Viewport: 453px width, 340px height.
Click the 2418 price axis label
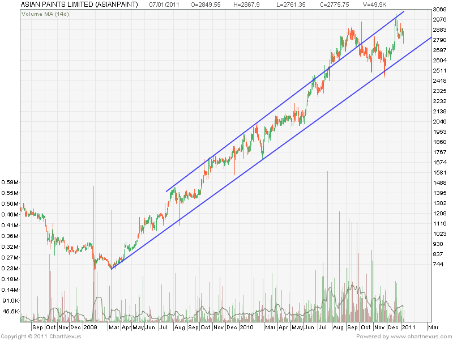[x=439, y=80]
